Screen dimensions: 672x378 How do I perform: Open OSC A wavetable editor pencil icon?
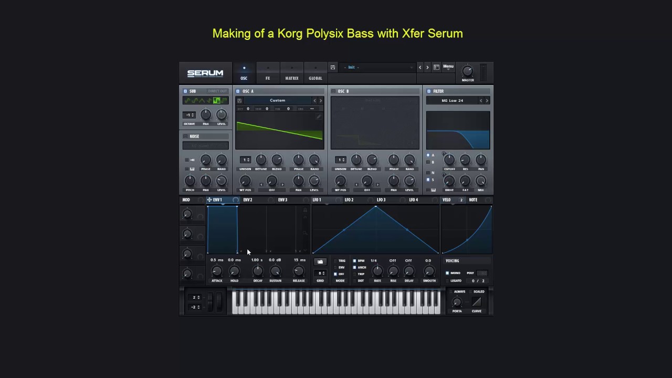318,117
